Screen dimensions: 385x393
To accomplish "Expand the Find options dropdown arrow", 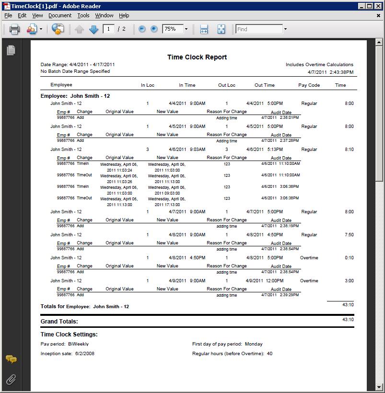I will tap(285, 29).
